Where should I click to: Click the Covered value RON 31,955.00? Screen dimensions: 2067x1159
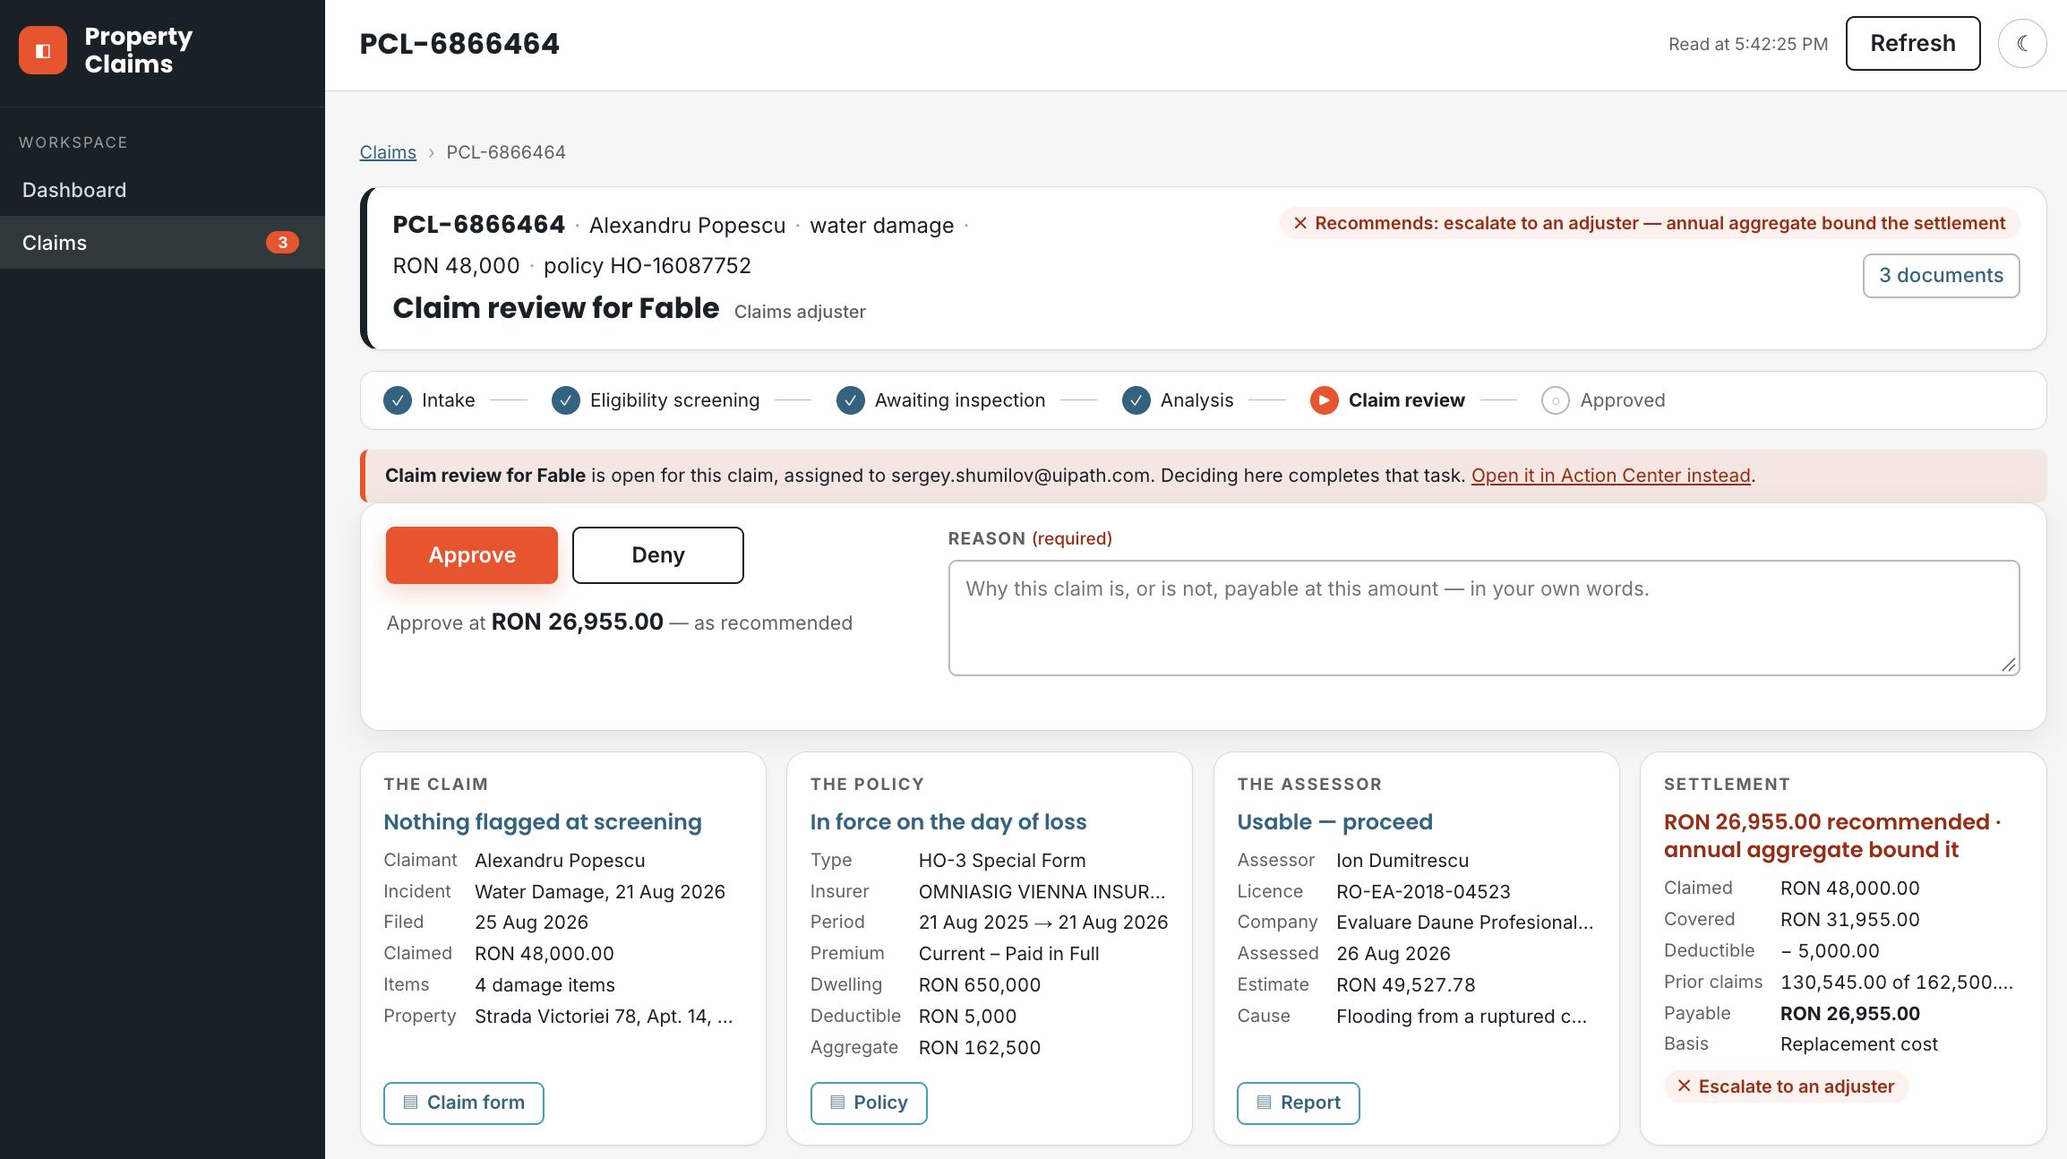(x=1850, y=920)
